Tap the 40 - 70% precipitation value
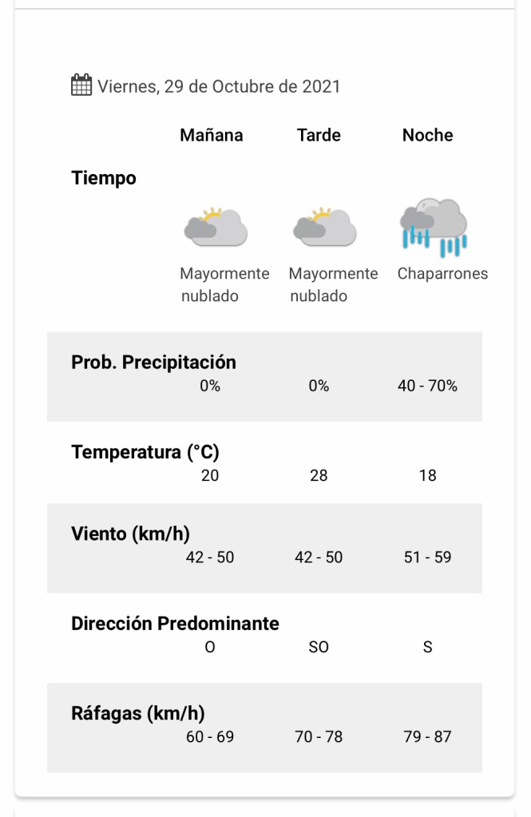The width and height of the screenshot is (531, 817). tap(427, 387)
